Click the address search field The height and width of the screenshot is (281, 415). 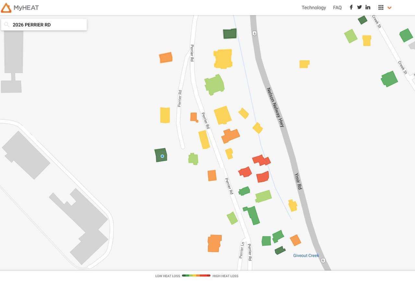(47, 25)
